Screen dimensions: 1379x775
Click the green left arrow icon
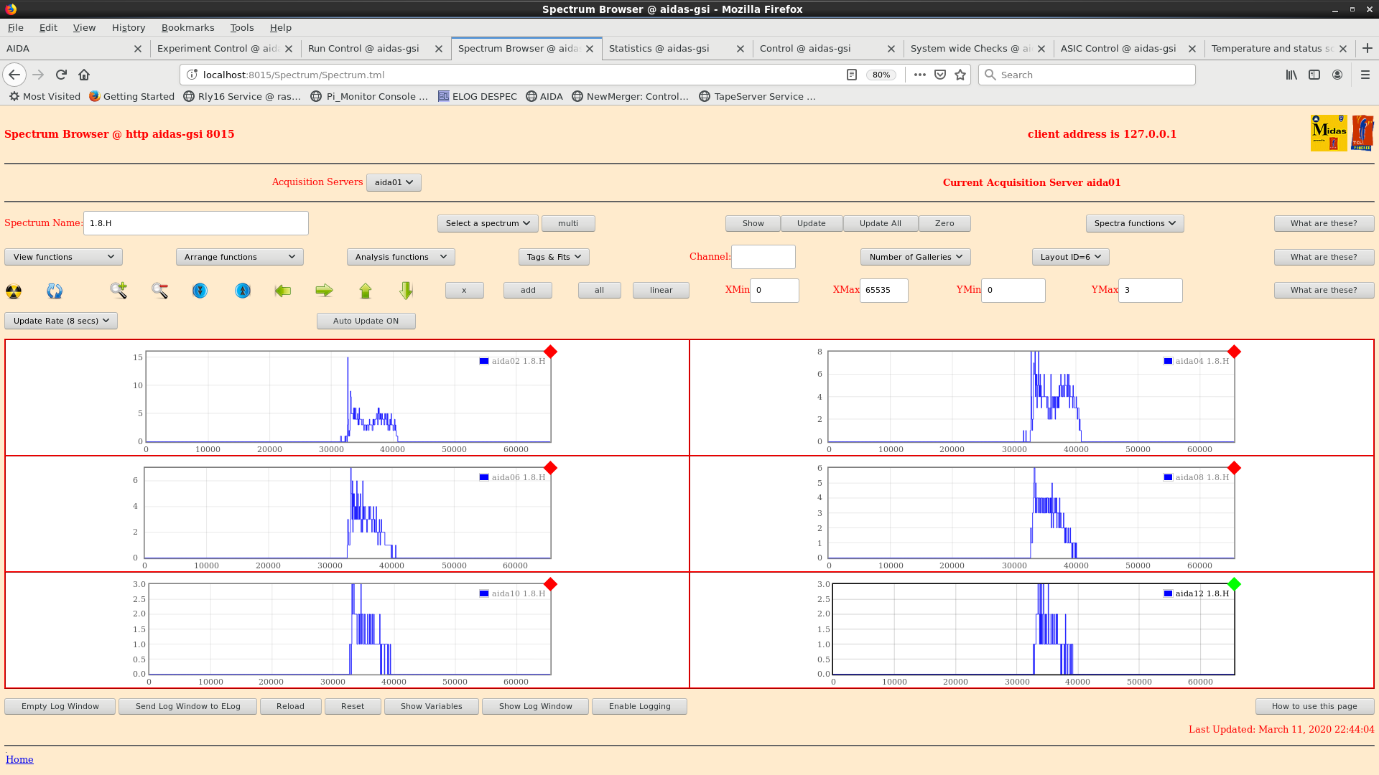[x=283, y=291]
